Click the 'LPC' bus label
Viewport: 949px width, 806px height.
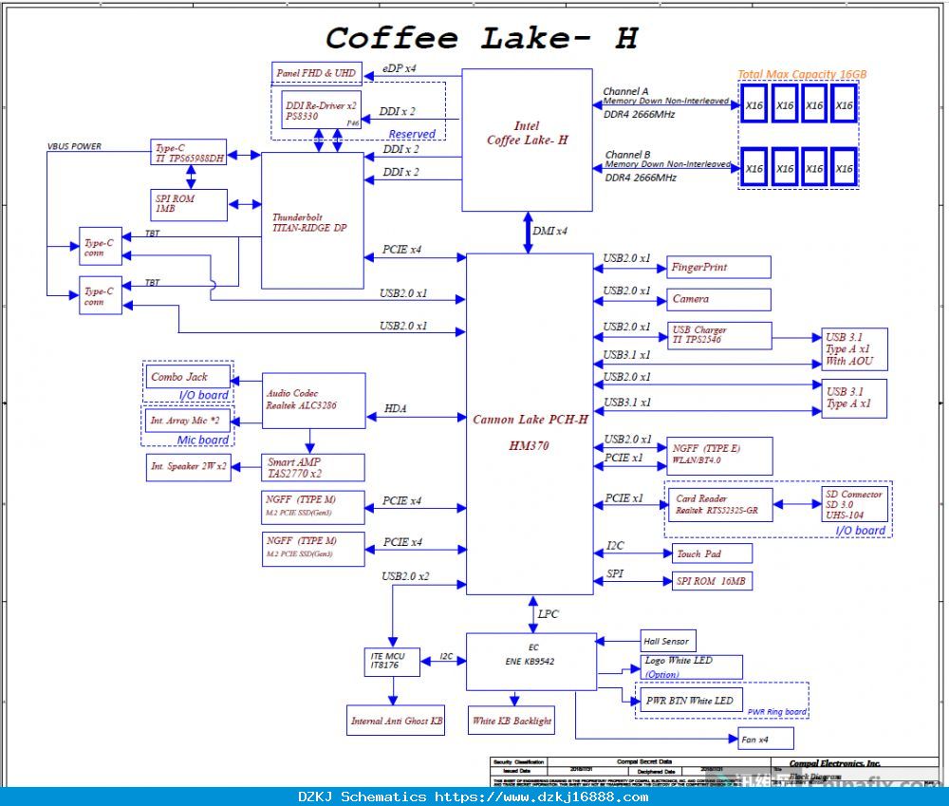(548, 613)
